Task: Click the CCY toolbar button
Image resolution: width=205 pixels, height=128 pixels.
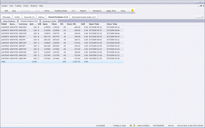Action: click(73, 11)
